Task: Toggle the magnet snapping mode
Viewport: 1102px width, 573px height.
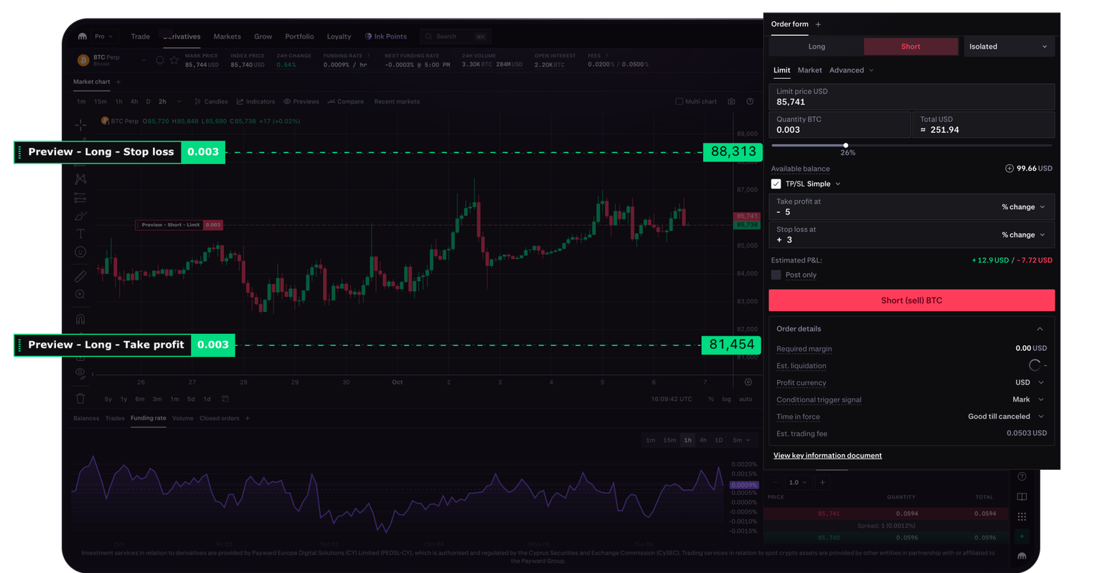Action: (x=80, y=319)
